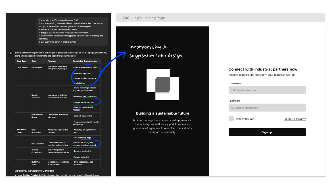Click the Username input field
Viewport: 332px width, 189px height.
point(267,90)
